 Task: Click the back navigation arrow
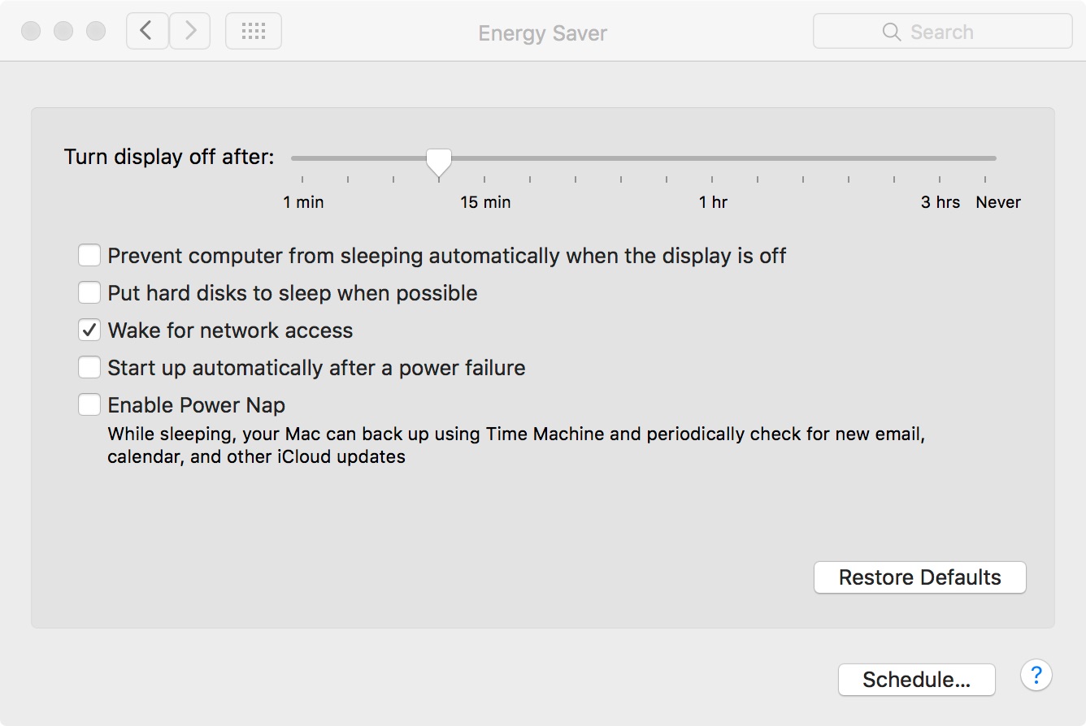coord(147,31)
